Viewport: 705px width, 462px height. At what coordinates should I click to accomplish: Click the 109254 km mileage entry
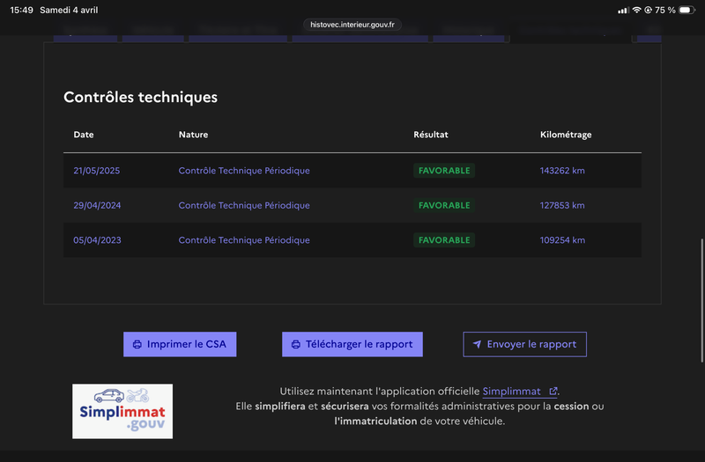[x=561, y=240]
